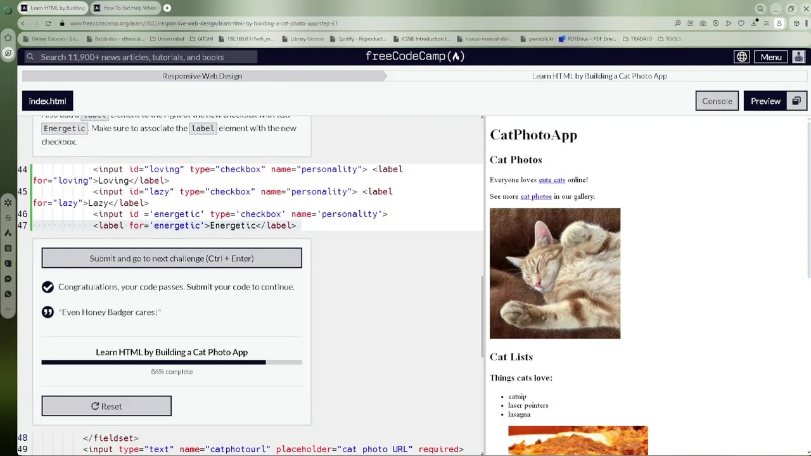Click the freeCodeCamp logo header
This screenshot has height=456, width=811.
click(415, 56)
